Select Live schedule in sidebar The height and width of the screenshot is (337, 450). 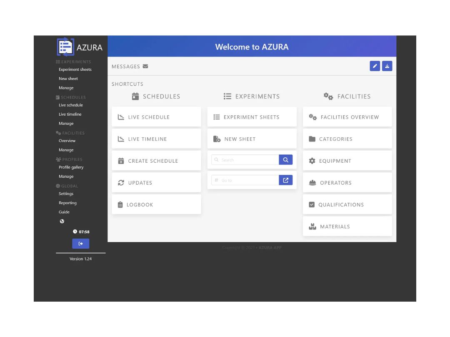tap(70, 105)
